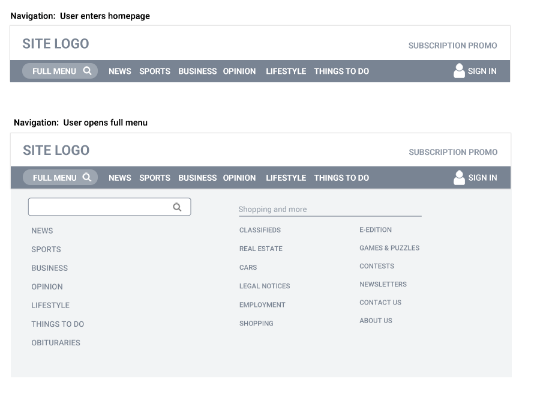
Task: Click Subscription Promo in the homepage header
Action: coord(452,46)
